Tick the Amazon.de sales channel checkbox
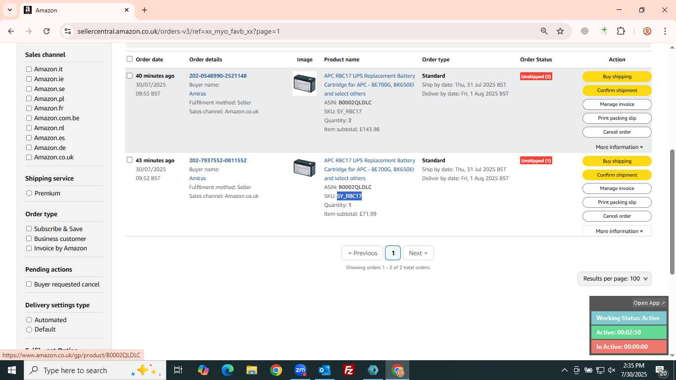This screenshot has width=676, height=380. point(29,147)
